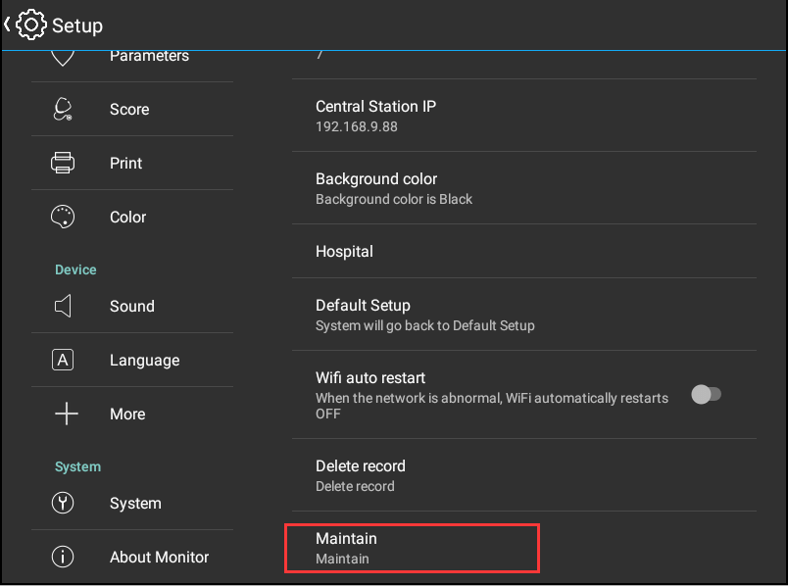Click the Delete record option

524,475
